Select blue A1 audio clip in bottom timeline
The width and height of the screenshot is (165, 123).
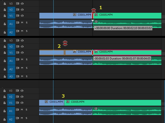point(66,111)
